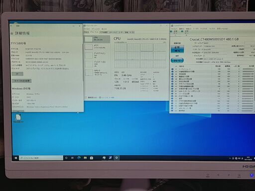Click the Cortana circle icon on taskbar
Image resolution: width=255 pixels, height=191 pixels.
pos(66,158)
